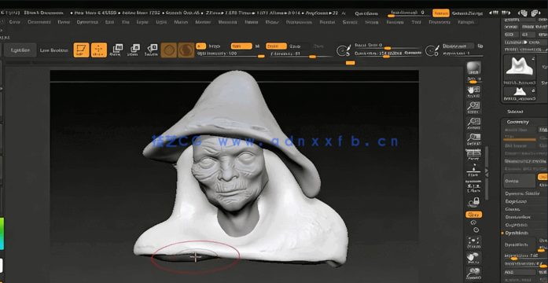Expand the ClayPolish section

point(517,225)
